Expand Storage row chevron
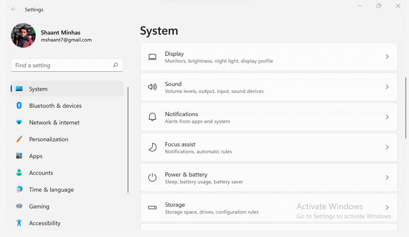Screen dimensions: 409x237 pyautogui.click(x=387, y=208)
